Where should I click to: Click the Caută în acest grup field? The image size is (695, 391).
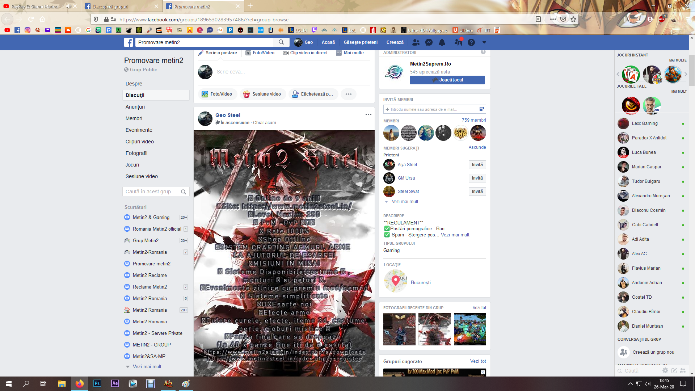[151, 192]
